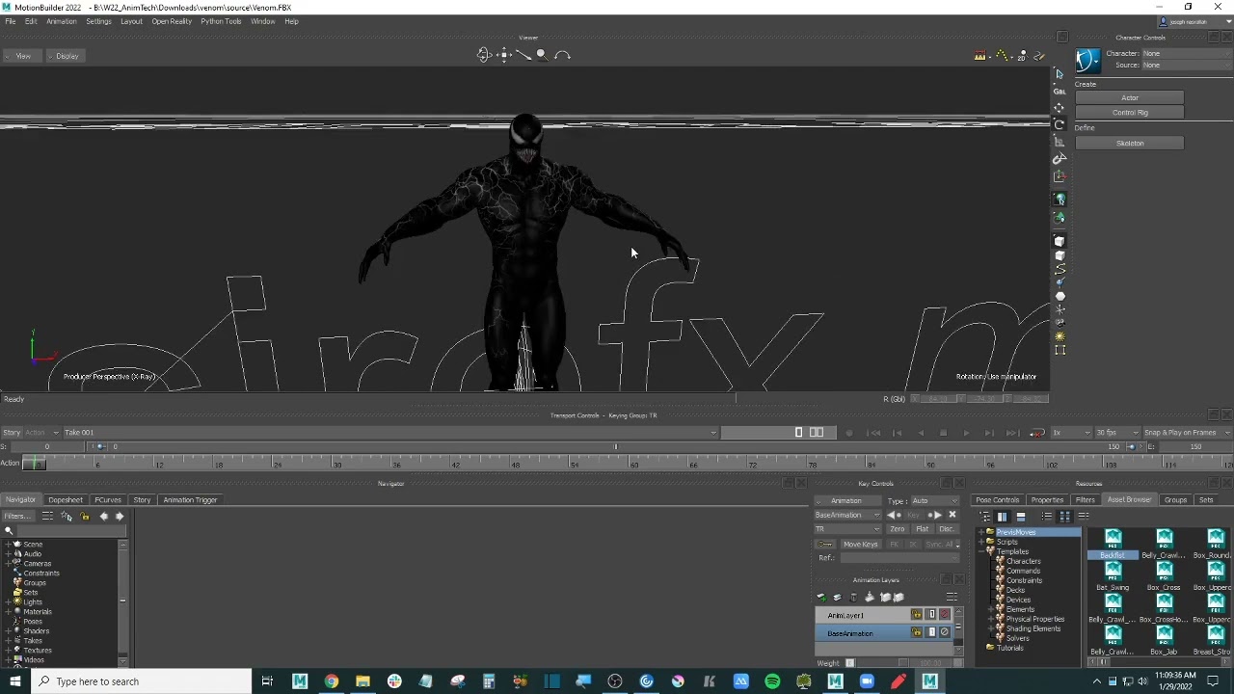
Task: Open the Python Tools menu
Action: pyautogui.click(x=221, y=21)
